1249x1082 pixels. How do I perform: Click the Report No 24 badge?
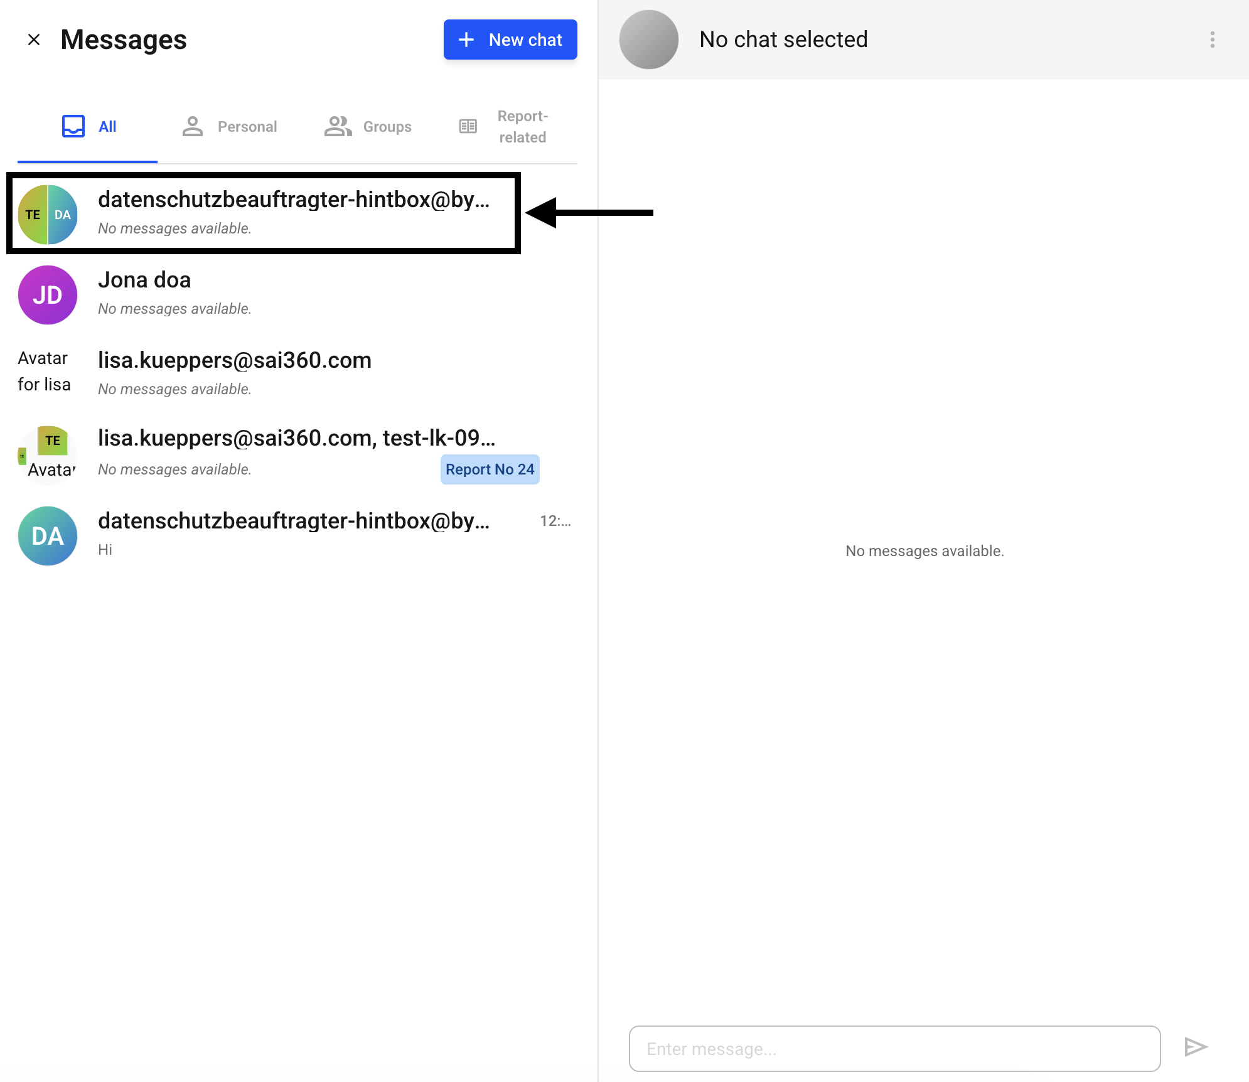tap(490, 469)
